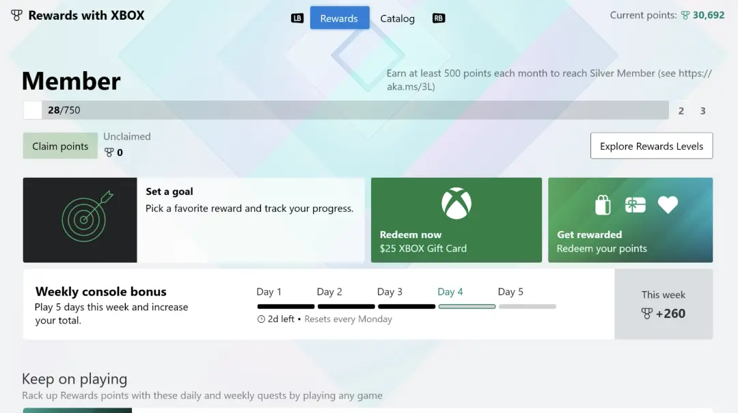Click the LB bumper icon
This screenshot has width=738, height=413.
(x=297, y=18)
